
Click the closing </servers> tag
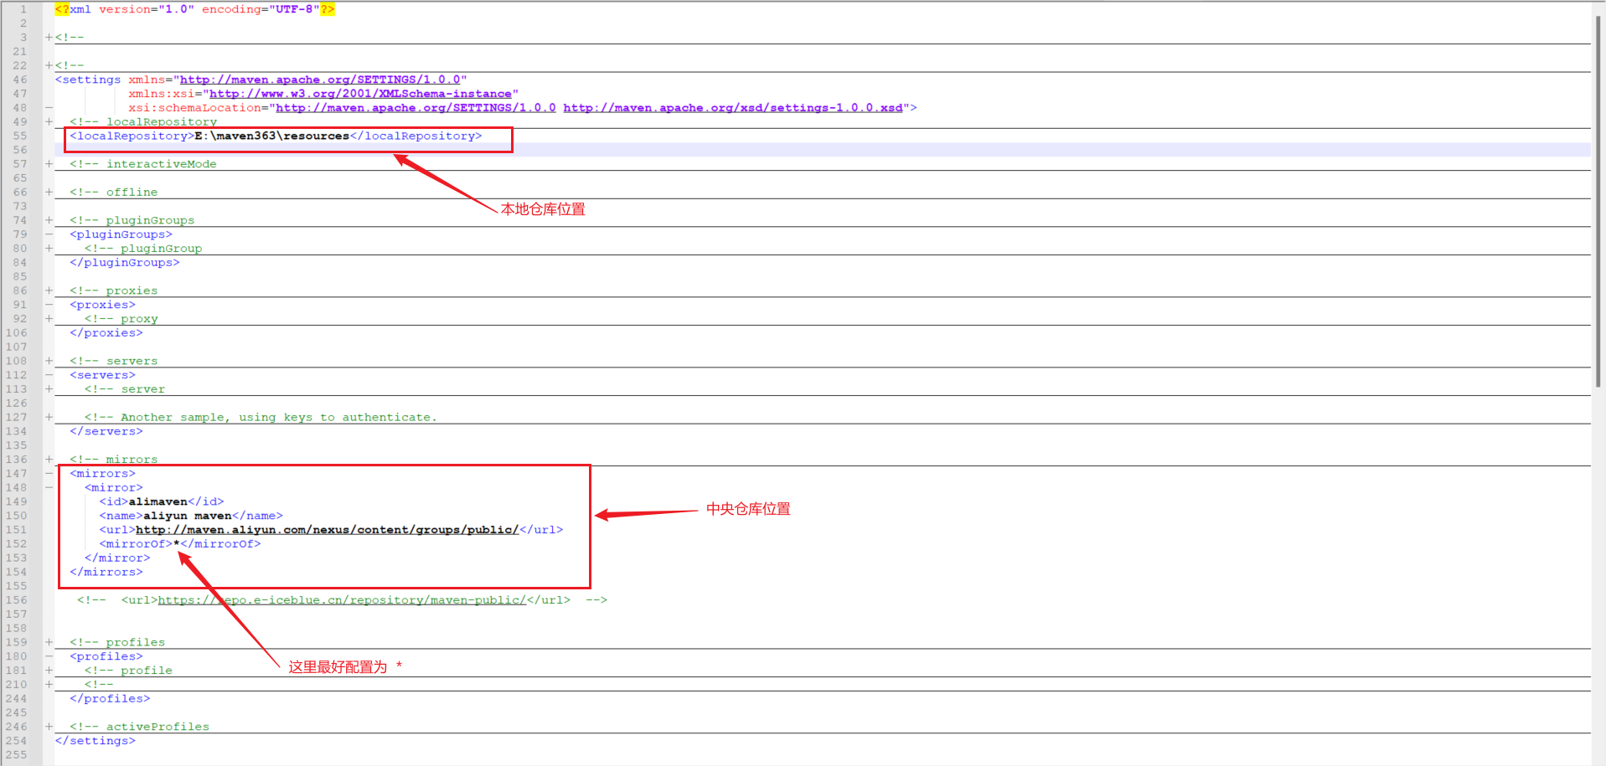point(106,432)
